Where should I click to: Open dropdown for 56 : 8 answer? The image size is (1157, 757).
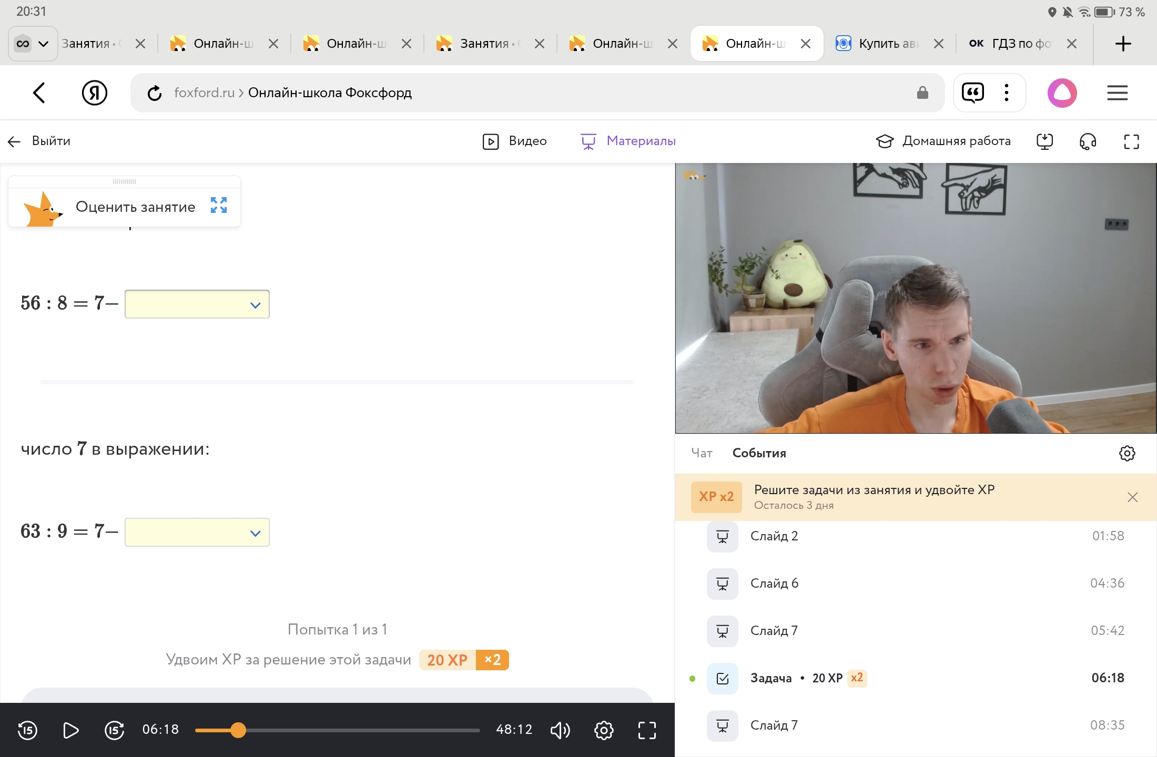point(197,304)
